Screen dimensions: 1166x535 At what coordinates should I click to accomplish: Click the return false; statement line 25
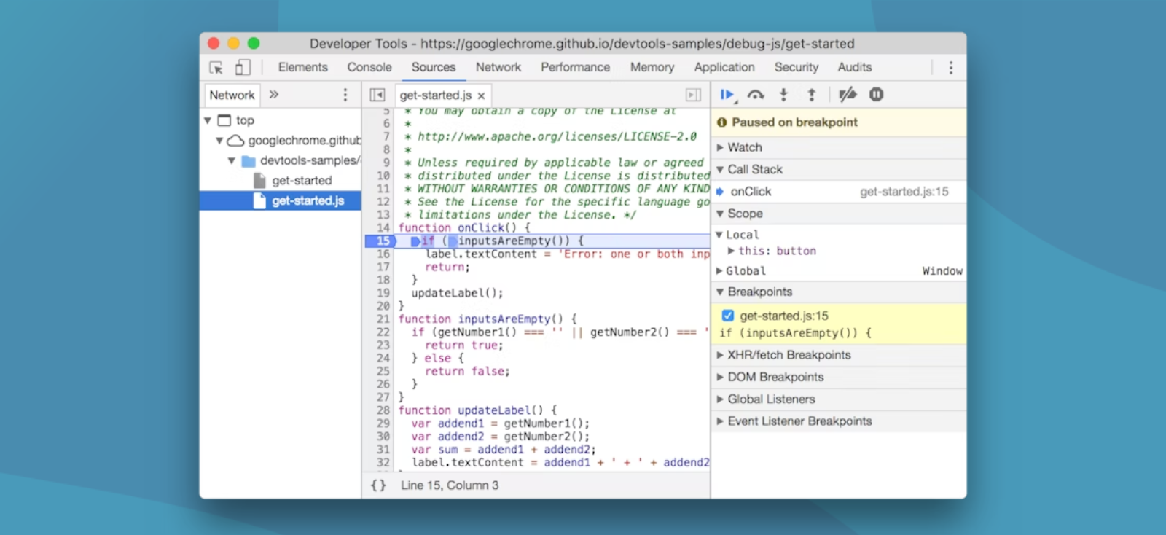467,372
